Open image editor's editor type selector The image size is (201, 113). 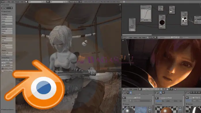click(124, 89)
